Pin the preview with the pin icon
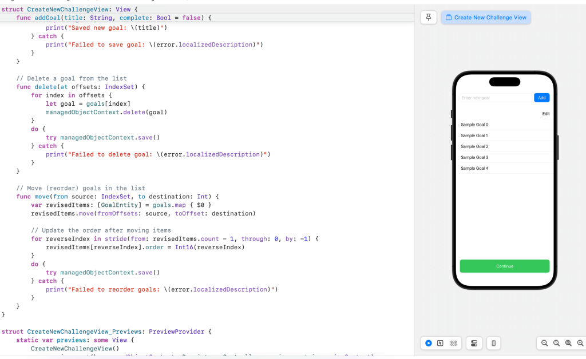 point(429,17)
